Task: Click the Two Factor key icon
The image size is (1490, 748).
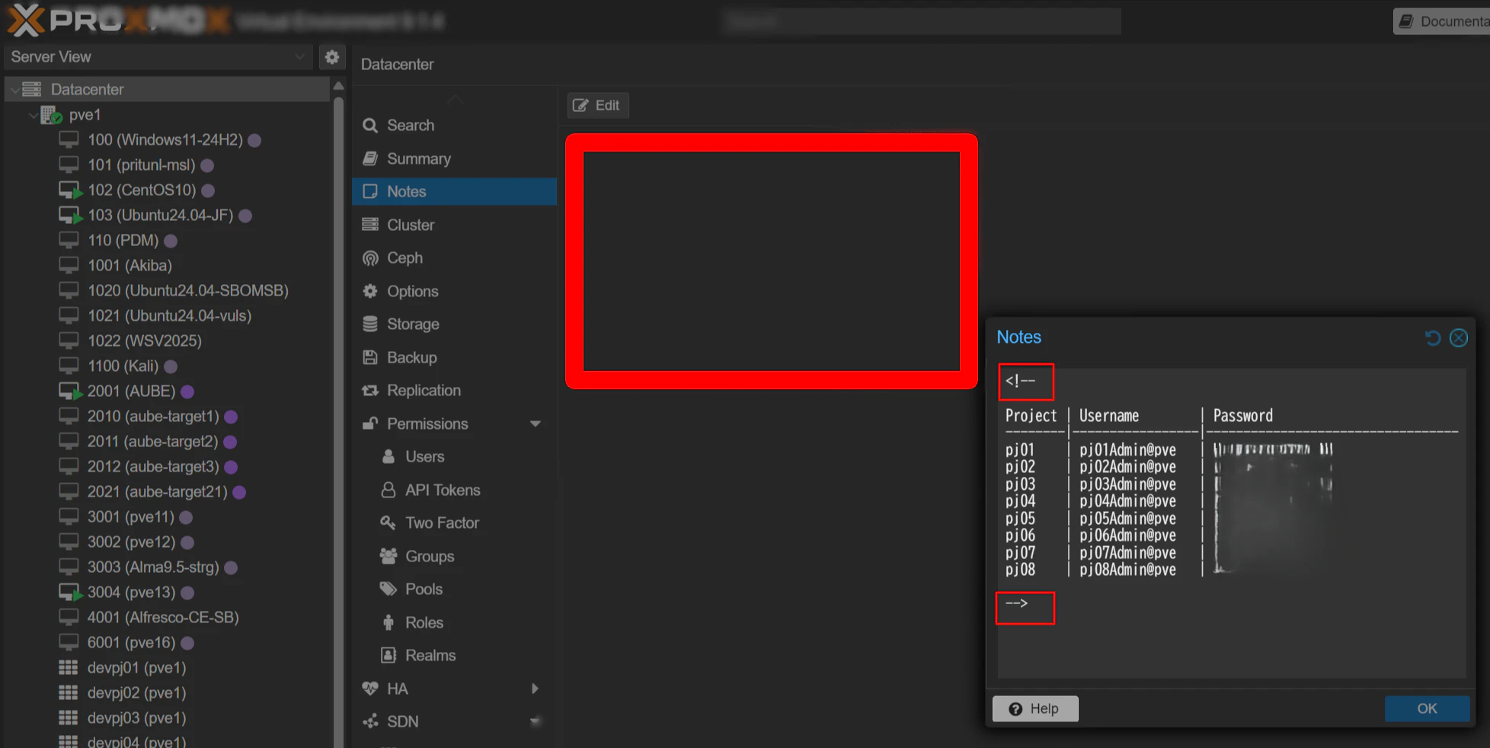Action: coord(388,523)
